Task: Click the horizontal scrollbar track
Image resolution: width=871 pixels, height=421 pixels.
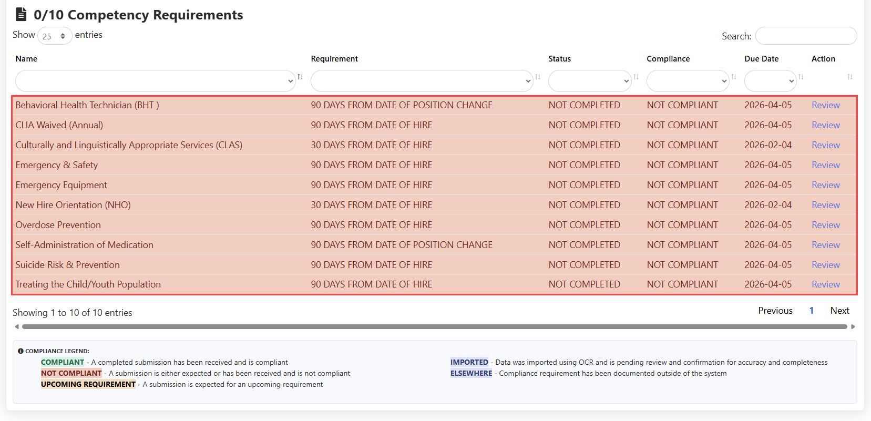Action: tap(434, 327)
